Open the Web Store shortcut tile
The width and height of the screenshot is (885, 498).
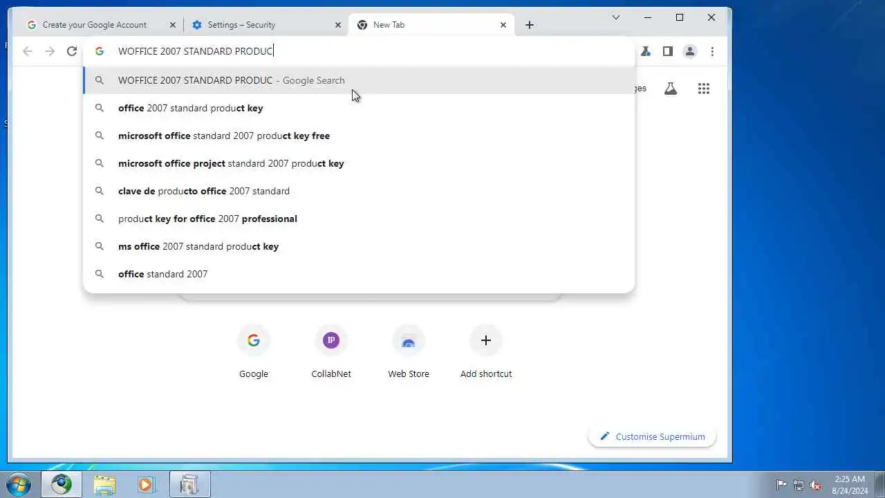tap(409, 352)
